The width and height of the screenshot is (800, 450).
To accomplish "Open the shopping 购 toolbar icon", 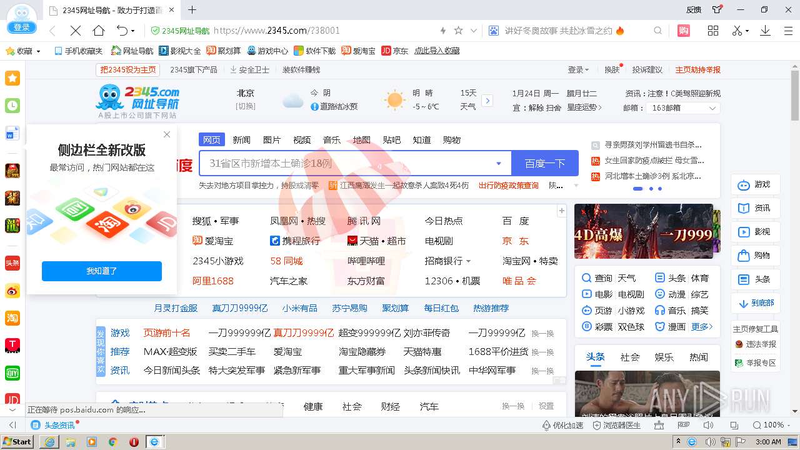I will [x=683, y=31].
